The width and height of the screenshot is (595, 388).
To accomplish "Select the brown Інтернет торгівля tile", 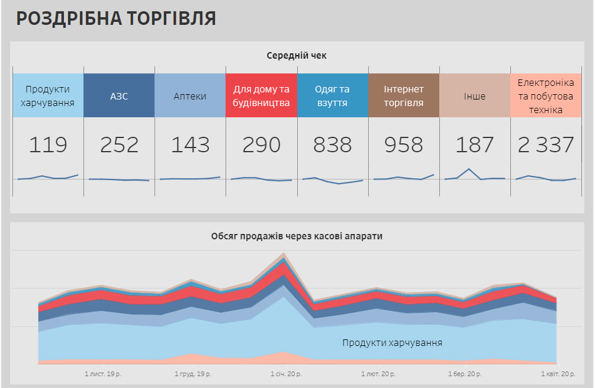I will coord(404,95).
